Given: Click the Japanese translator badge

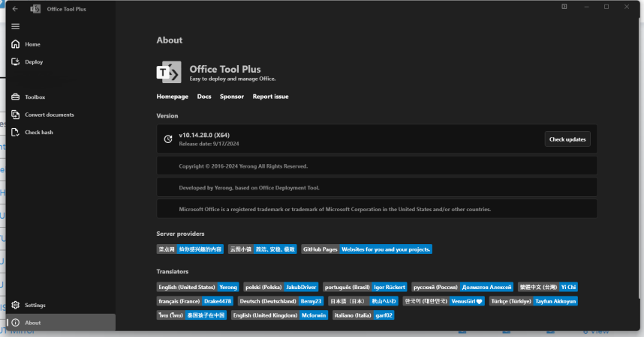Looking at the screenshot, I should point(363,301).
